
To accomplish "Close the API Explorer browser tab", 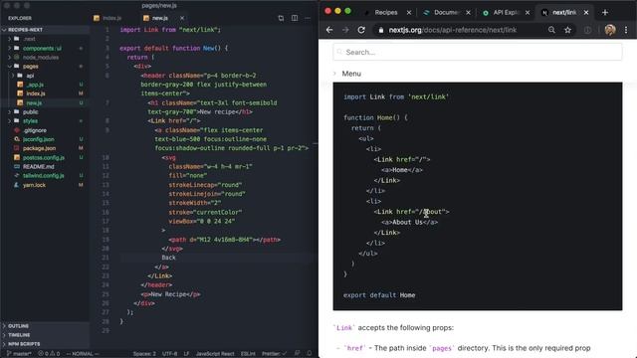I will 528,13.
